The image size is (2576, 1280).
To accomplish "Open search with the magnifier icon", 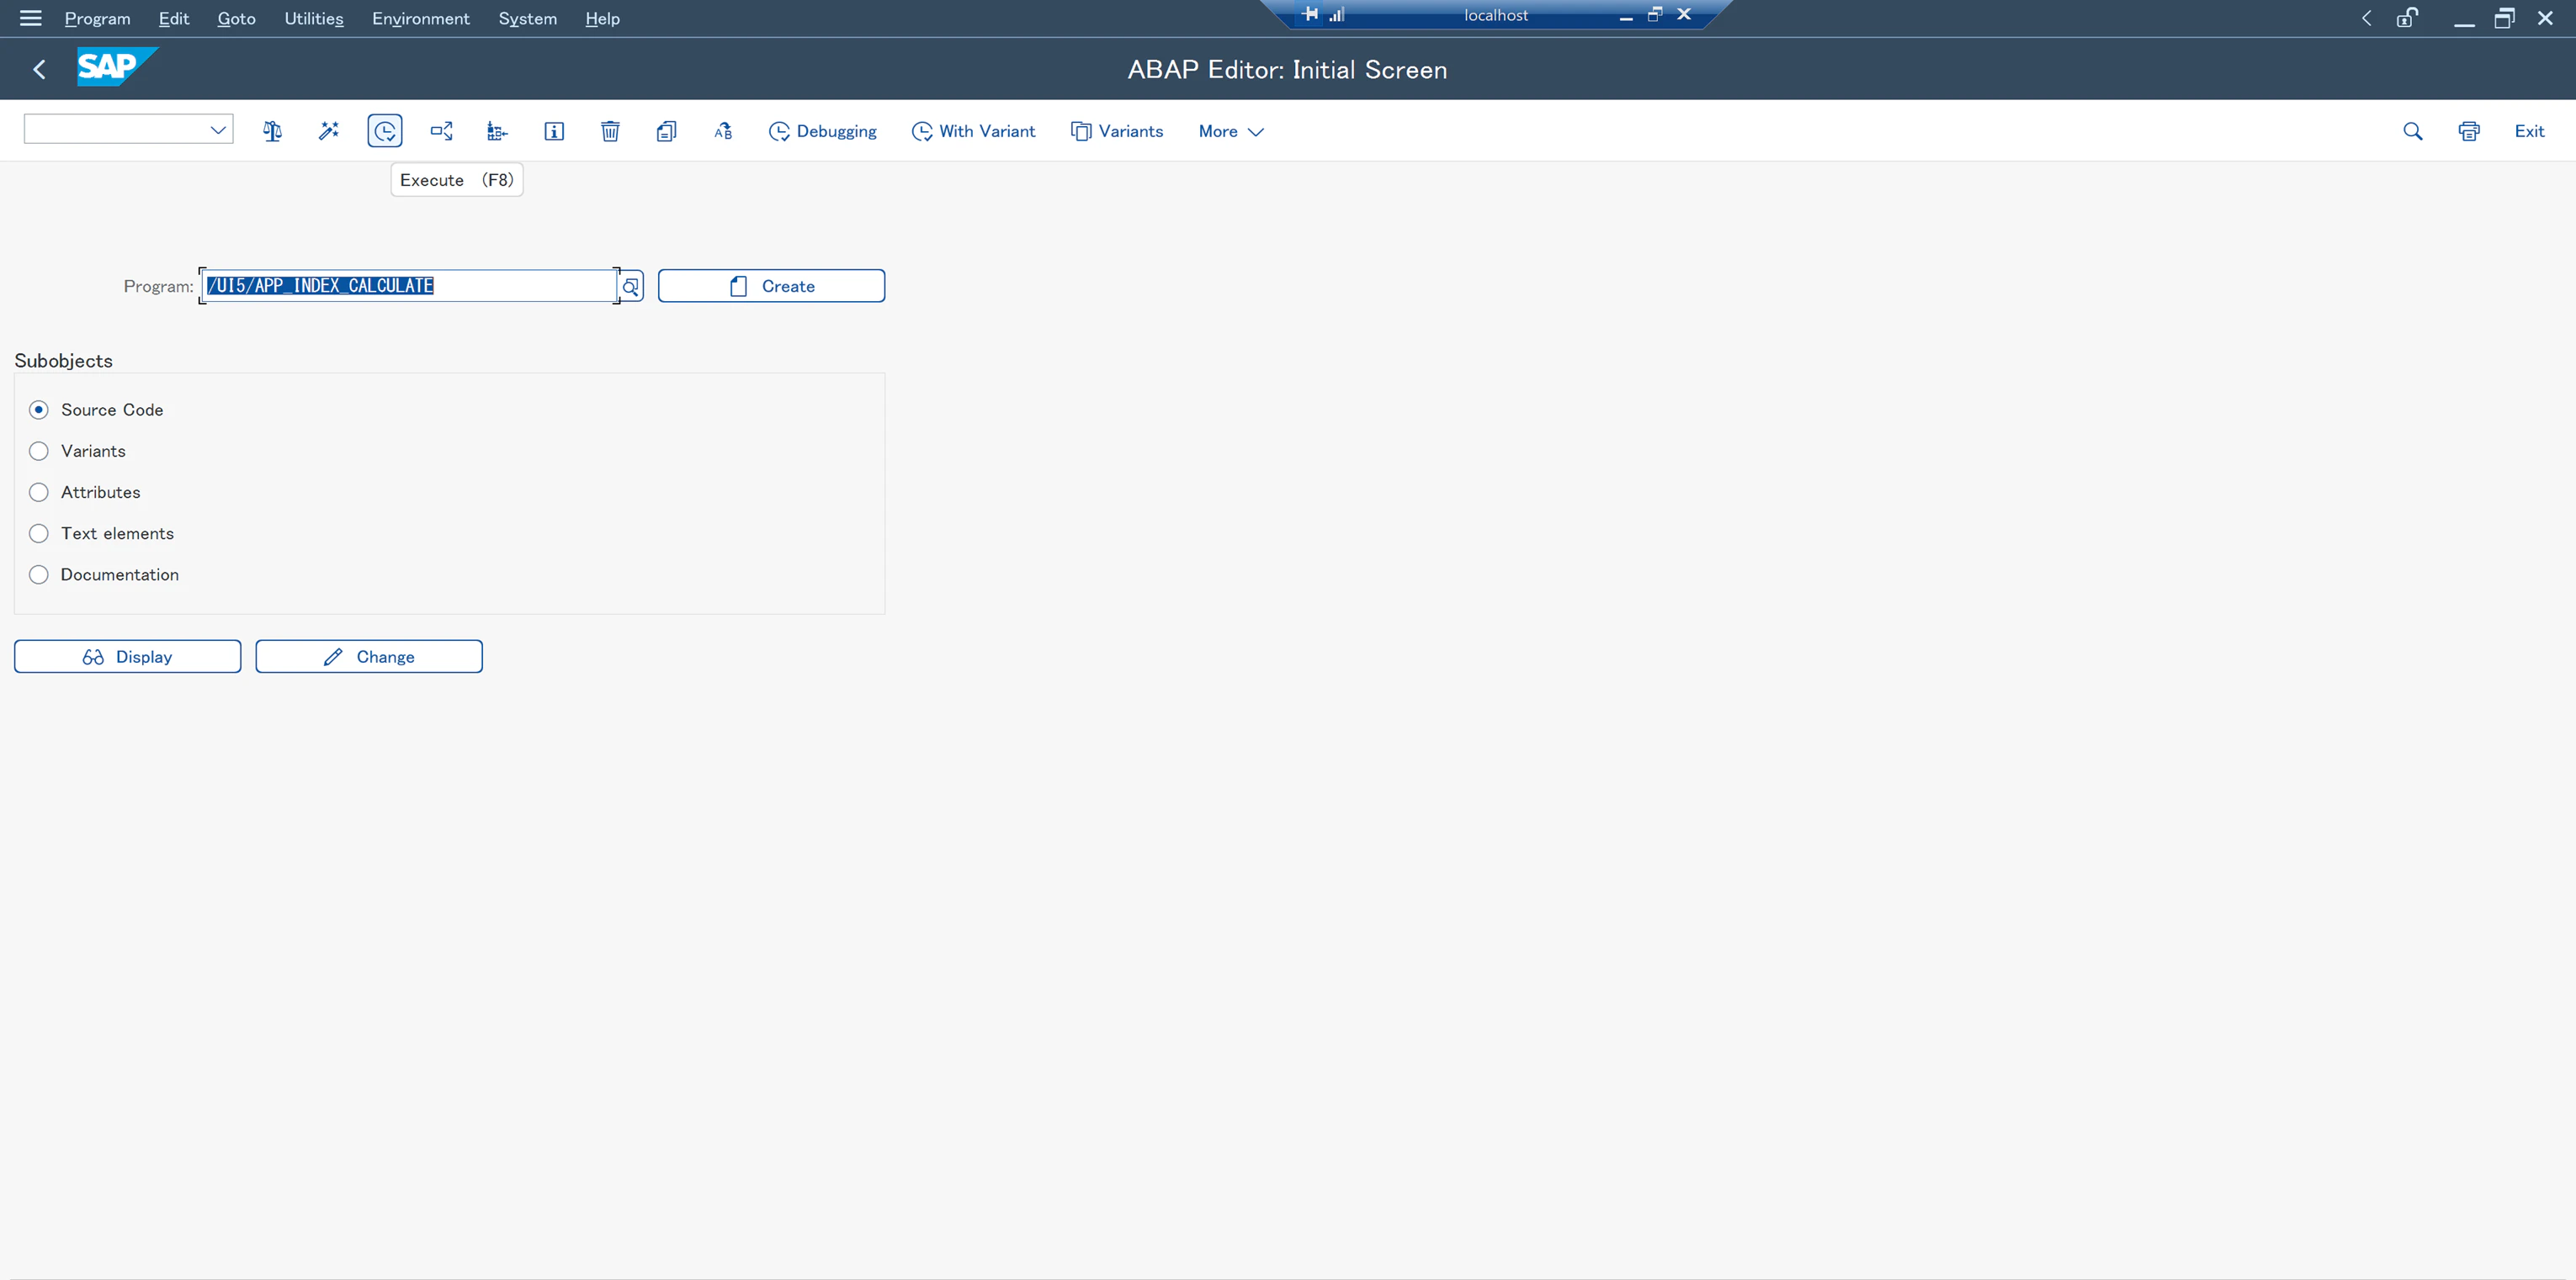I will tap(2413, 131).
